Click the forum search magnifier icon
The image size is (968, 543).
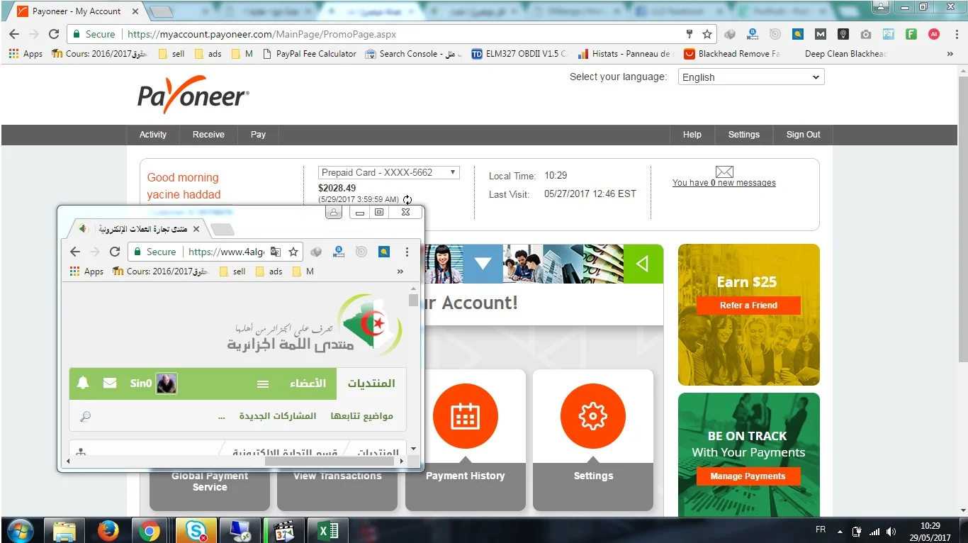pos(85,417)
